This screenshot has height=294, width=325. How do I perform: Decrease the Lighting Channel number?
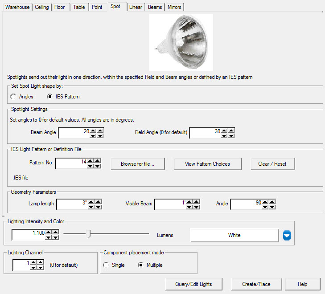[x=33, y=268]
